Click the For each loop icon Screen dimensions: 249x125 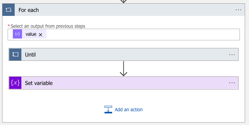point(9,10)
